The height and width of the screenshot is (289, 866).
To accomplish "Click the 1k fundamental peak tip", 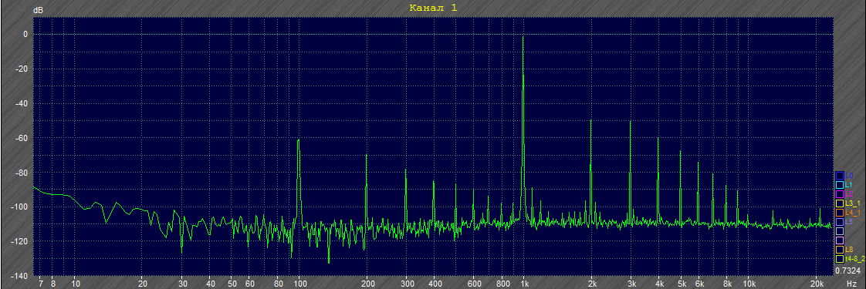I will tap(523, 36).
